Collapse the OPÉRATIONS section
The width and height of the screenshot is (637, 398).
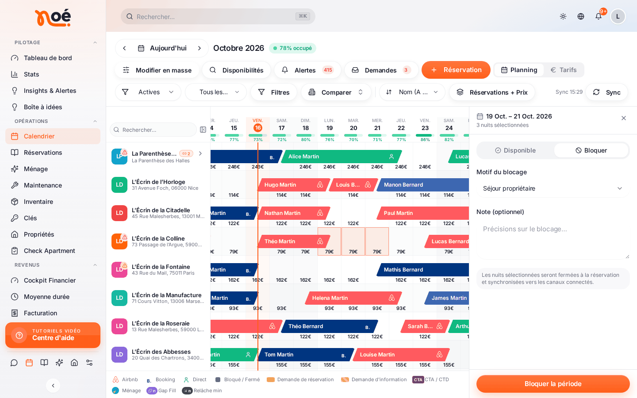pyautogui.click(x=95, y=121)
